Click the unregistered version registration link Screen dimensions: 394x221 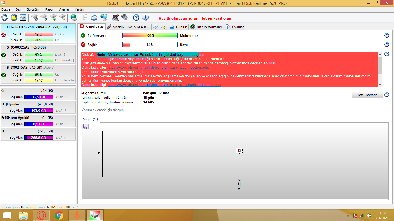click(x=196, y=18)
